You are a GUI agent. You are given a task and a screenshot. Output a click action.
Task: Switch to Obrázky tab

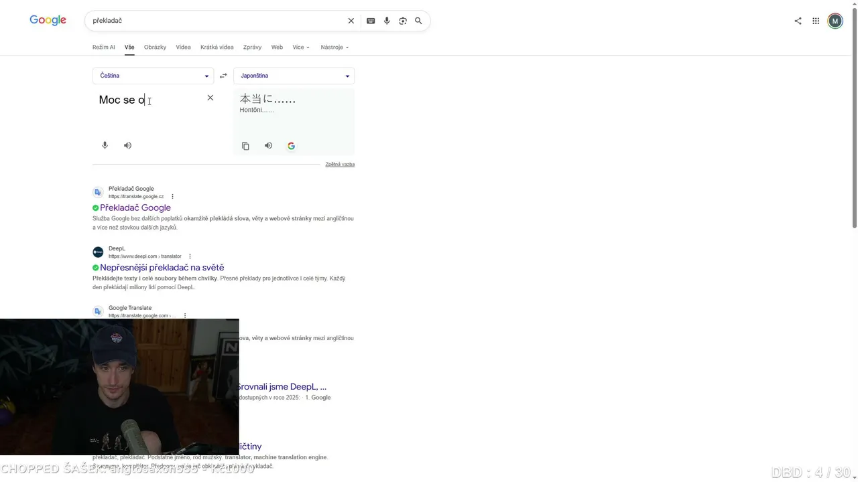(155, 48)
